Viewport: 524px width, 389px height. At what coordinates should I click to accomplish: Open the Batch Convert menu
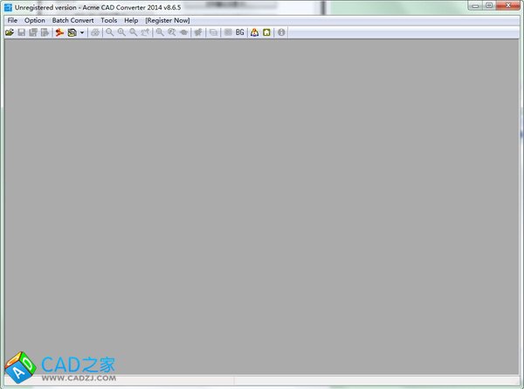click(72, 20)
